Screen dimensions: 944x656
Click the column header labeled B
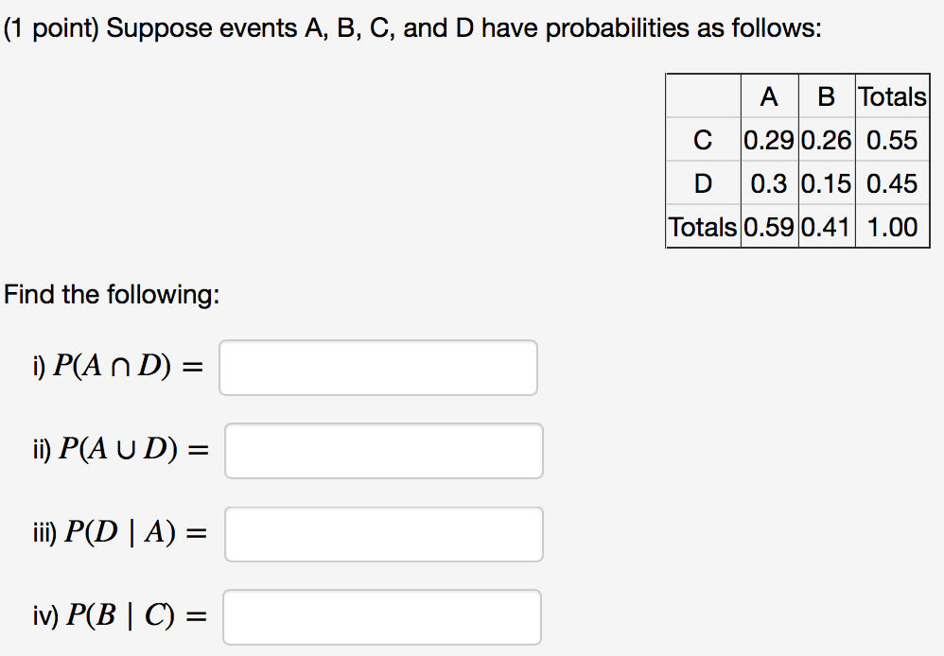coord(825,96)
